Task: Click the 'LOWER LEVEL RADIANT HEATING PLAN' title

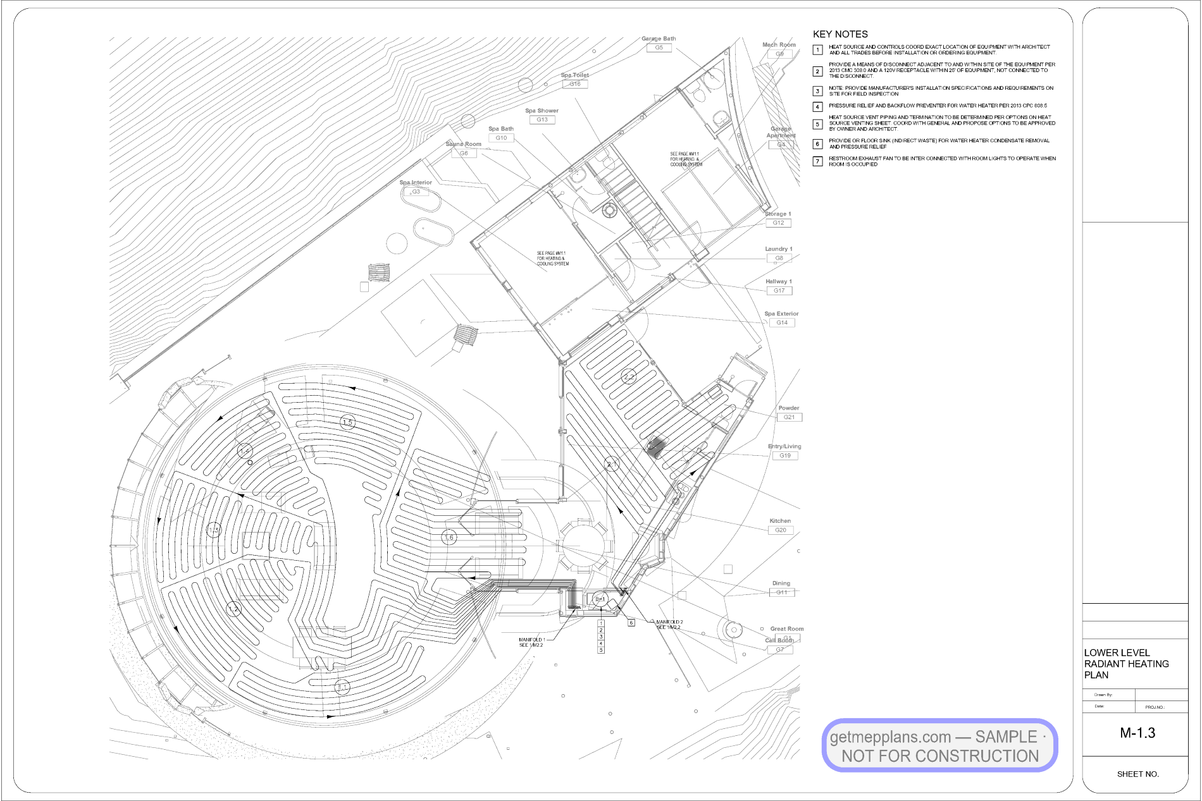Action: [1126, 664]
